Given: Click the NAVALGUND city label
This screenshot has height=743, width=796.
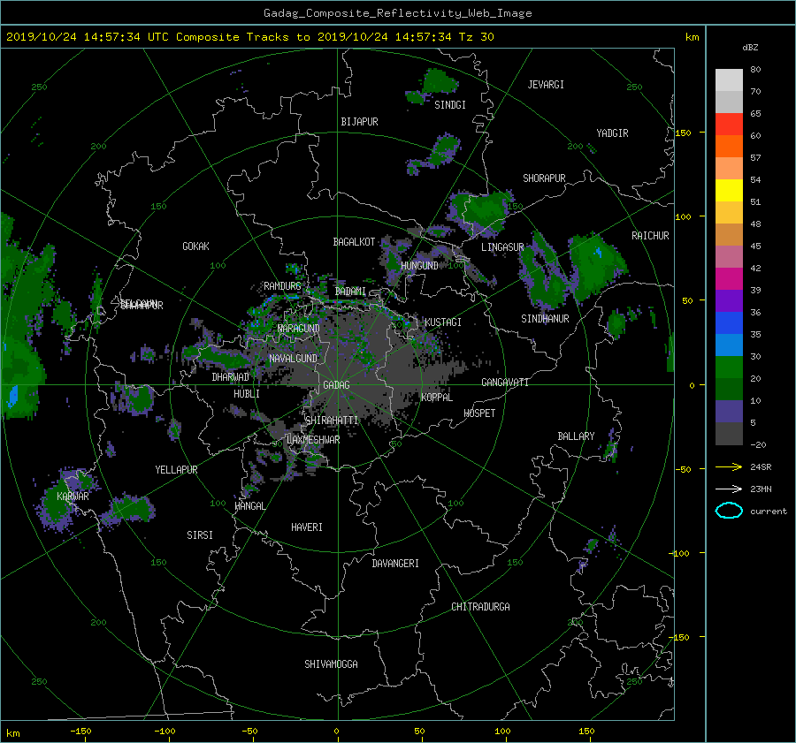Looking at the screenshot, I should [293, 359].
